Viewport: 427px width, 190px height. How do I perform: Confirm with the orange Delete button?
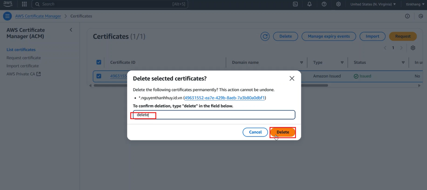pos(283,132)
